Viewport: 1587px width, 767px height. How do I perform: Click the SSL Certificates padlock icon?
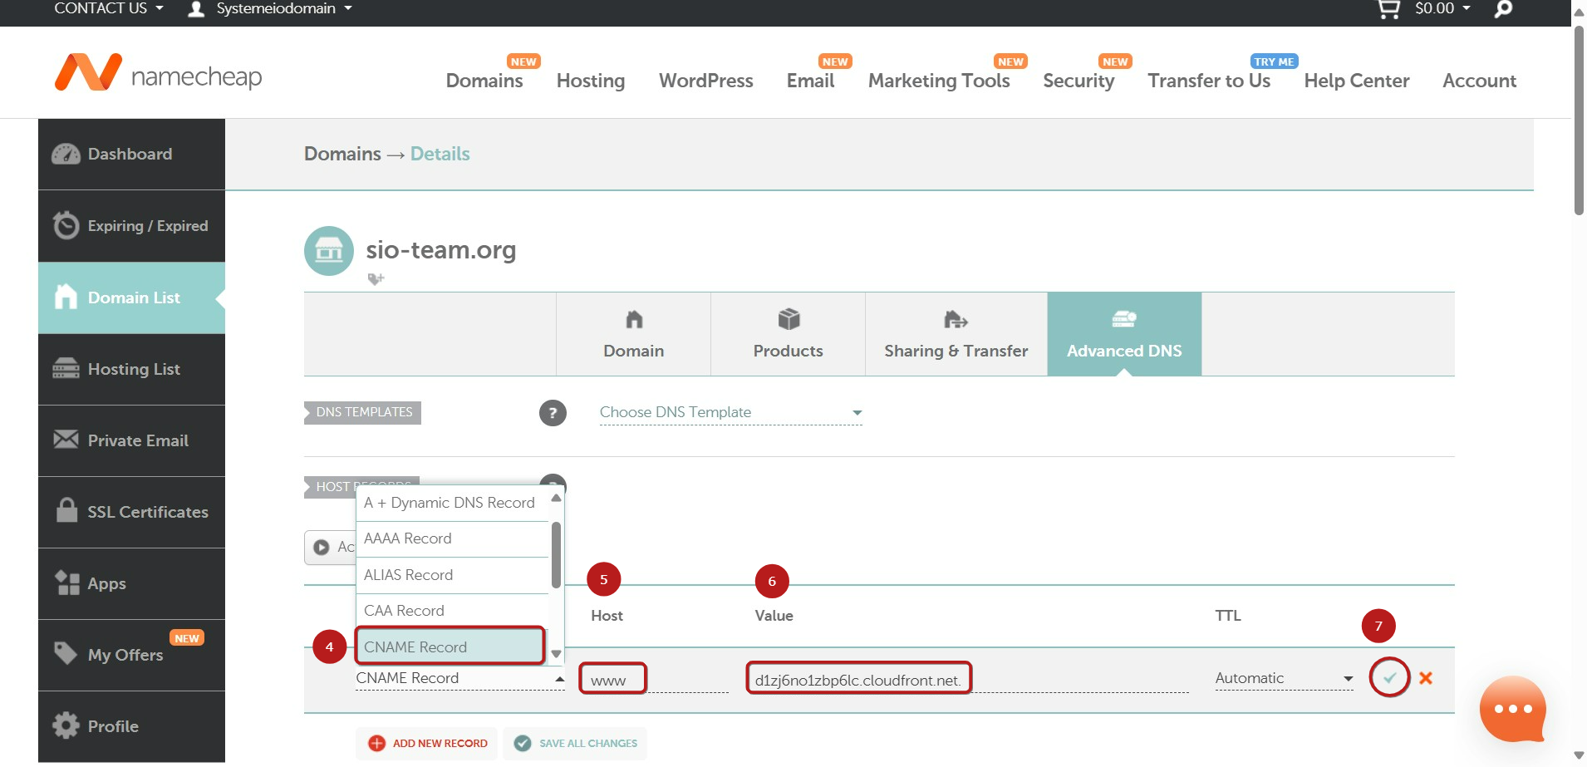click(66, 509)
